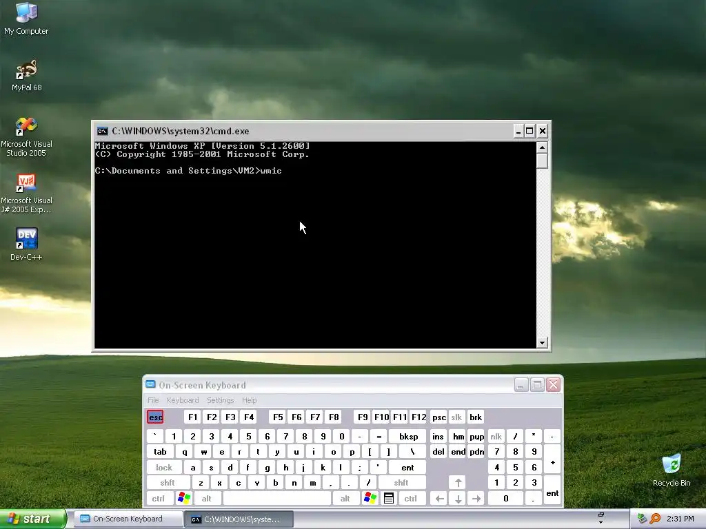This screenshot has width=706, height=529.
Task: Click the letter q key
Action: (185, 452)
